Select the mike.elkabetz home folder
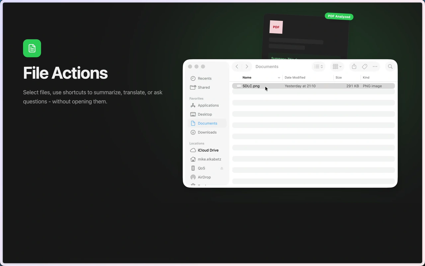The width and height of the screenshot is (425, 266). (x=209, y=159)
